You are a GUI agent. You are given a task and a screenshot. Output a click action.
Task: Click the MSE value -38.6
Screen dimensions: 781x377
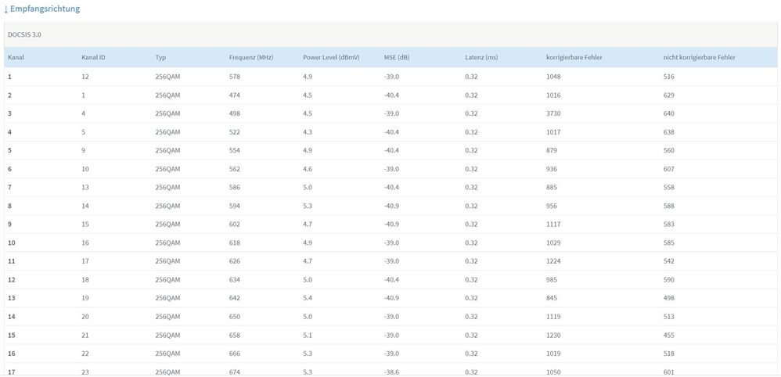tap(392, 372)
